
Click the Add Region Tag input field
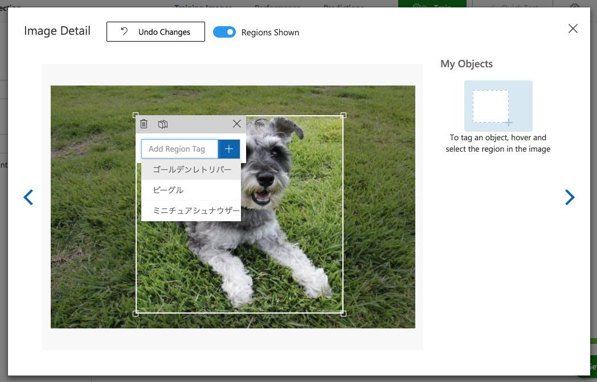179,148
